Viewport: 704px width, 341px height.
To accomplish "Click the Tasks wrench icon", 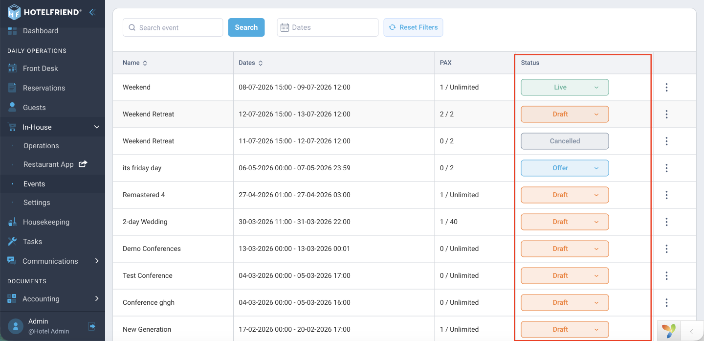I will click(12, 241).
